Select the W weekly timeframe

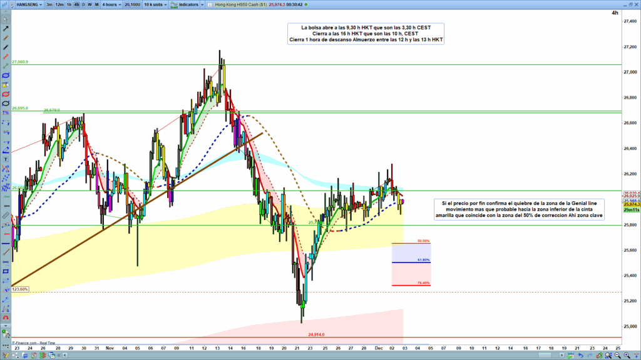point(90,4)
